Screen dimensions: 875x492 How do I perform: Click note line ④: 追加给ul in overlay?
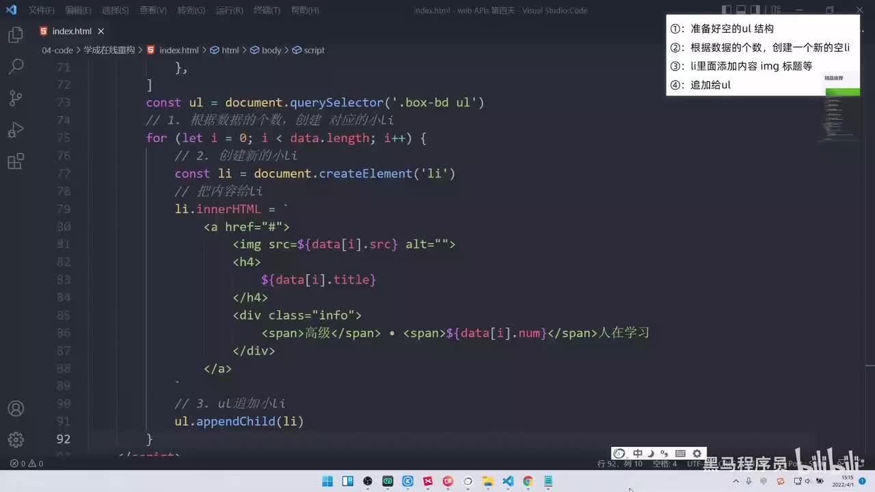[701, 85]
